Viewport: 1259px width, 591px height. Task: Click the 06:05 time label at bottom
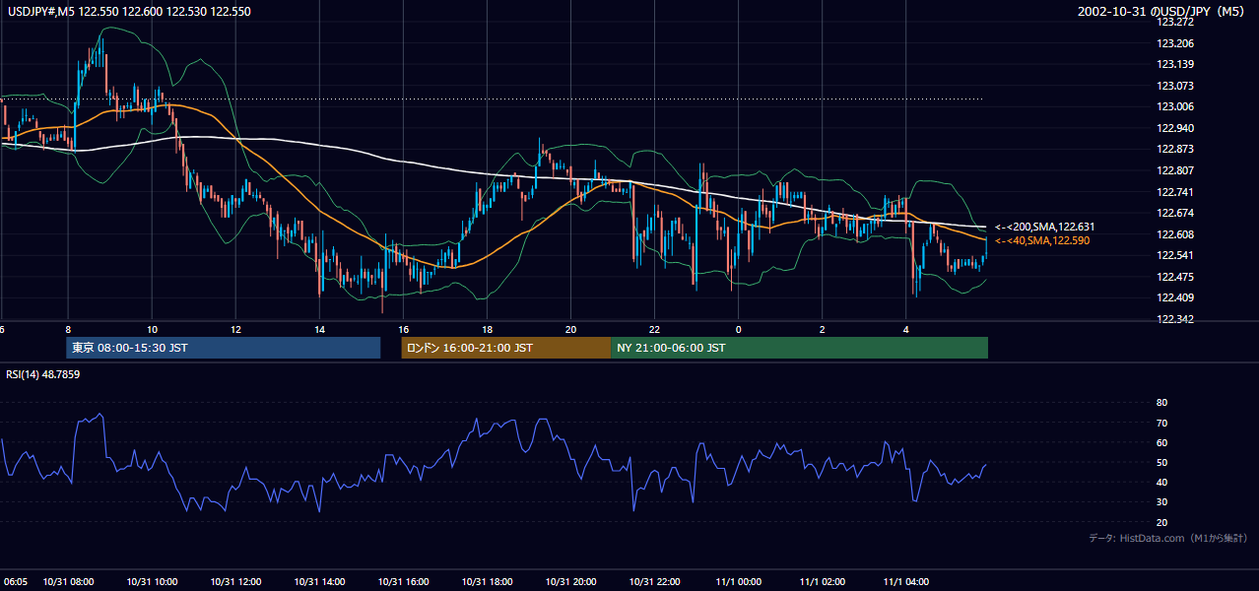pos(14,582)
